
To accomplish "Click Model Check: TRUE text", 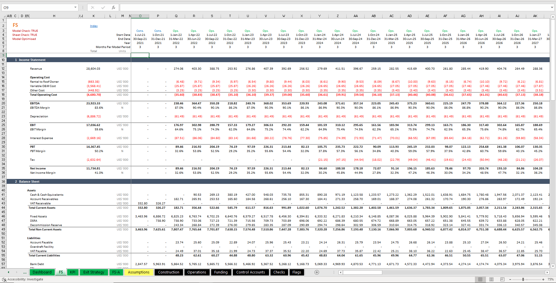I will pos(25,31).
